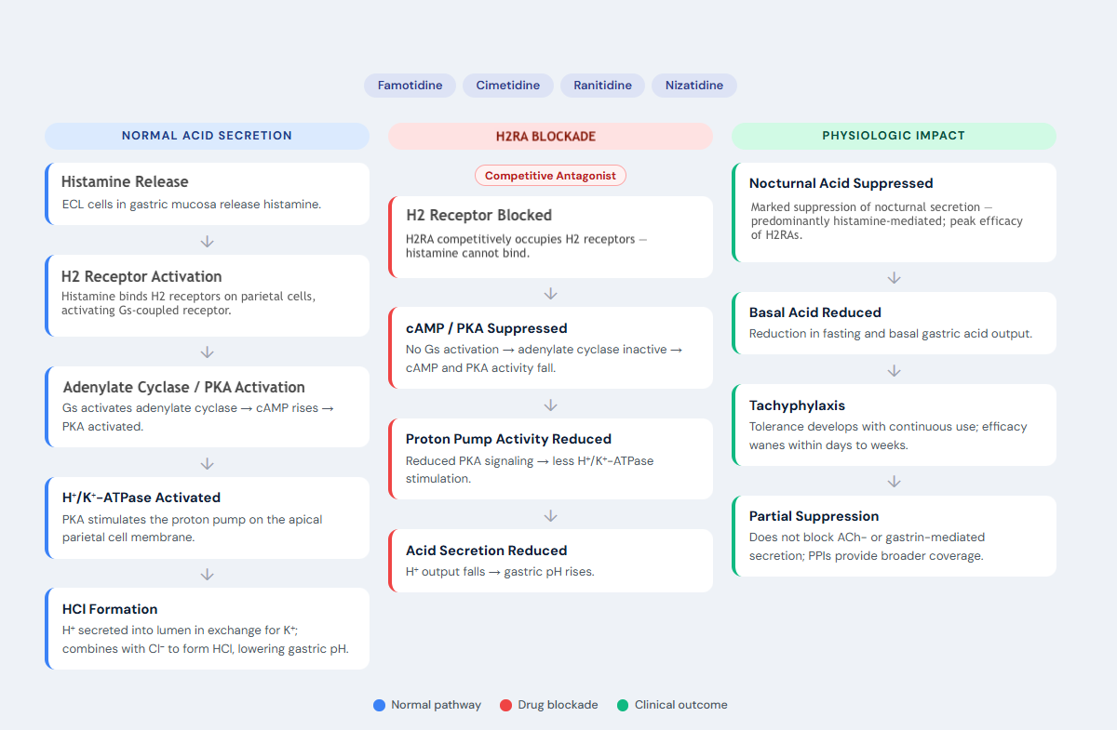1117x730 pixels.
Task: Open the Physiologic Impact column header
Action: (894, 136)
